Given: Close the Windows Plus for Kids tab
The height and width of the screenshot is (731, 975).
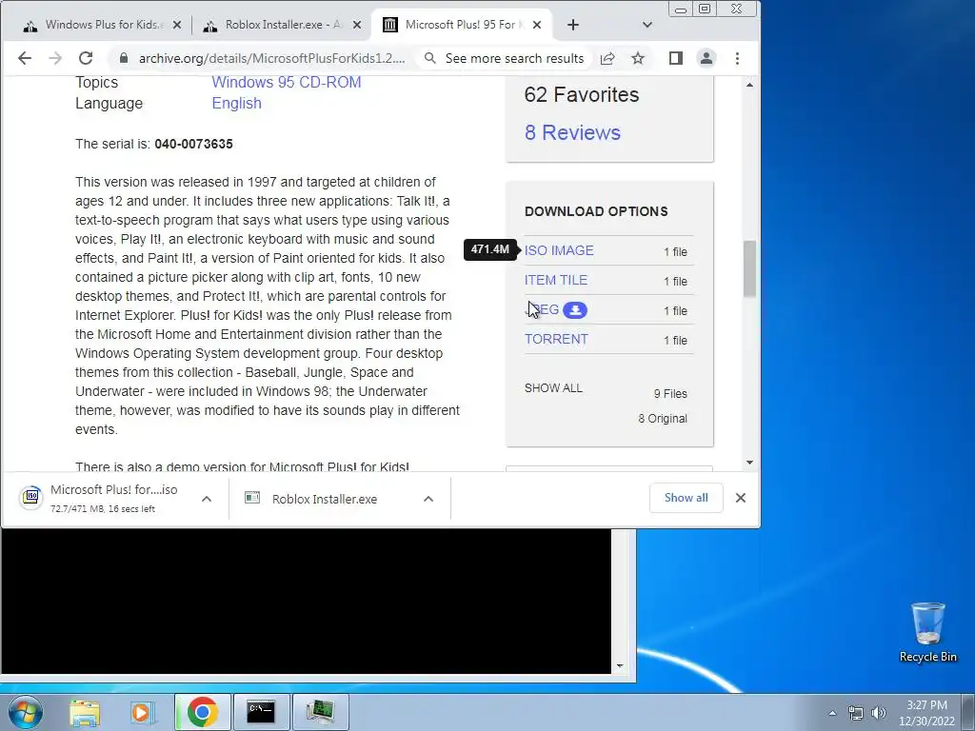Looking at the screenshot, I should (177, 25).
